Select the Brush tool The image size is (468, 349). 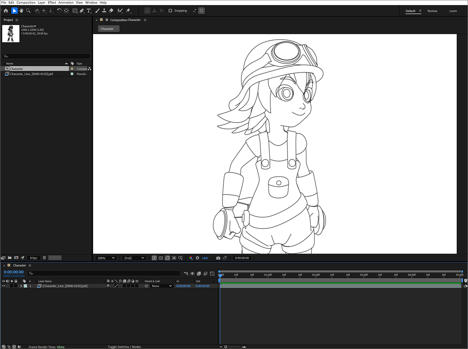pyautogui.click(x=97, y=11)
